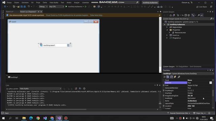Click the green Start debugging play icon
The width and height of the screenshot is (216, 121).
point(66,6)
